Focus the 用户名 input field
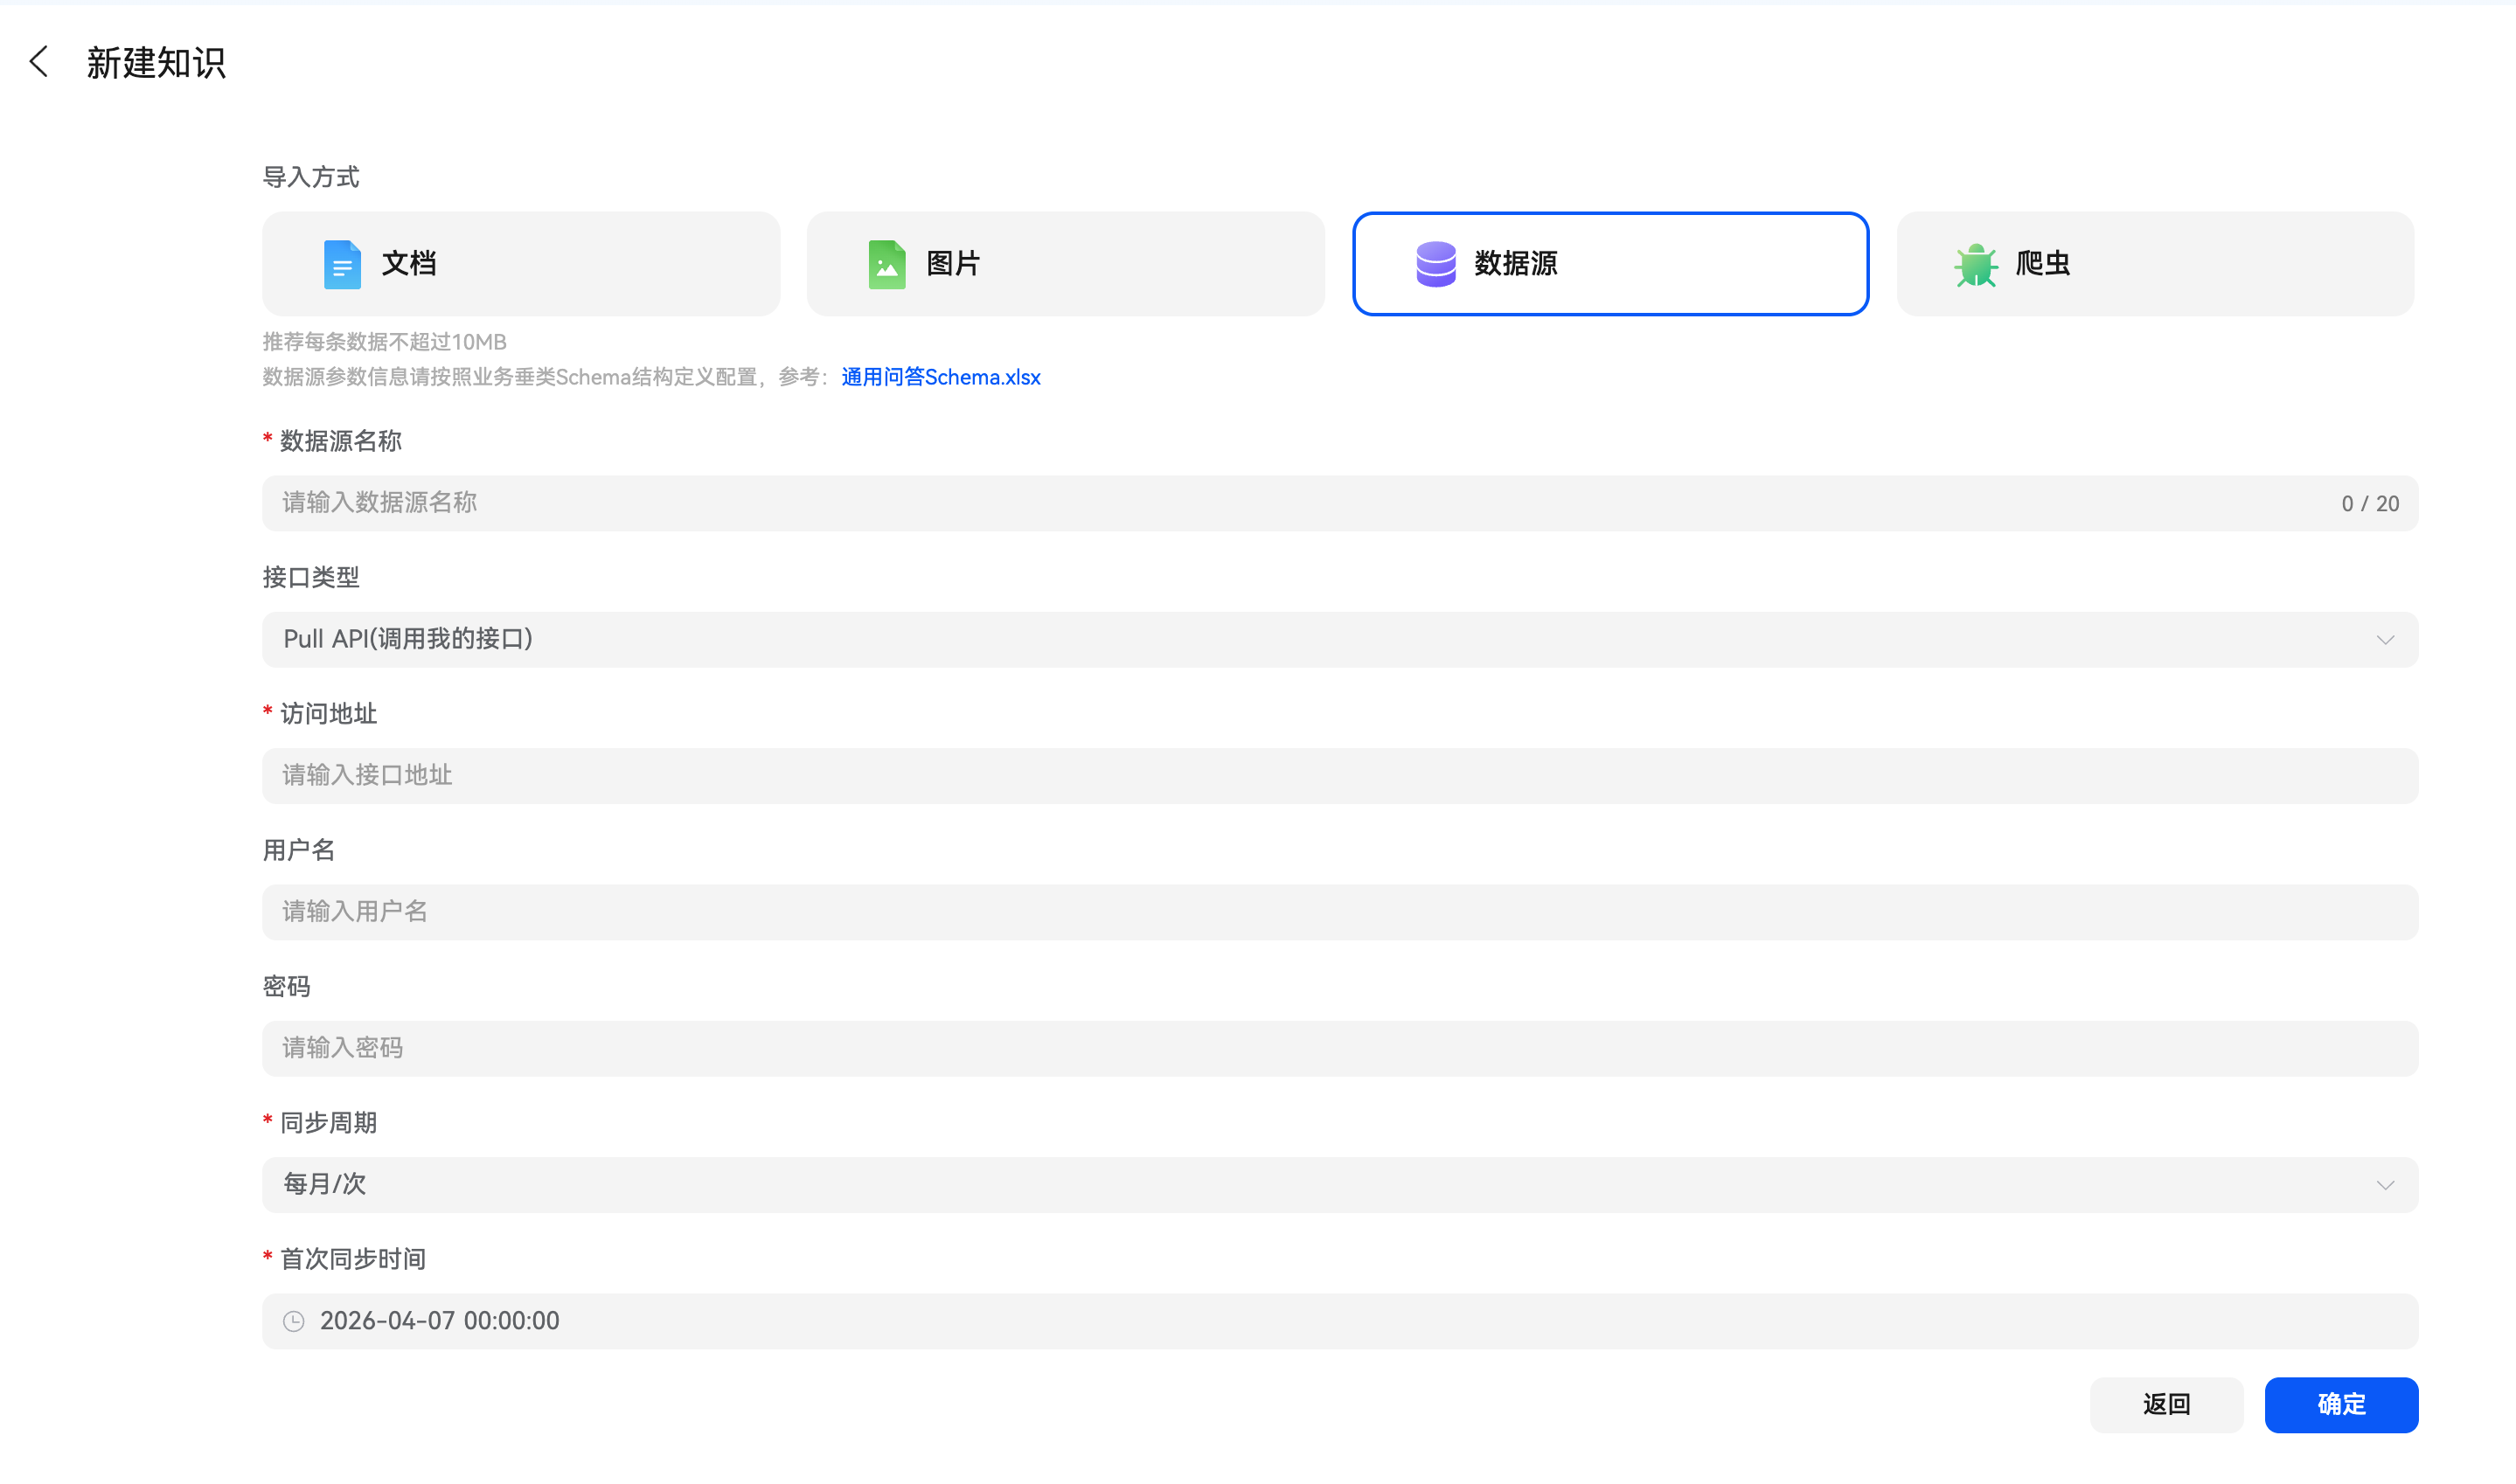Image resolution: width=2516 pixels, height=1484 pixels. [x=1340, y=911]
